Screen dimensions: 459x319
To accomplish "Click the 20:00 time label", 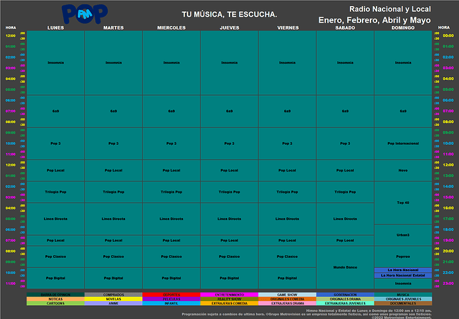I will pos(448,251).
